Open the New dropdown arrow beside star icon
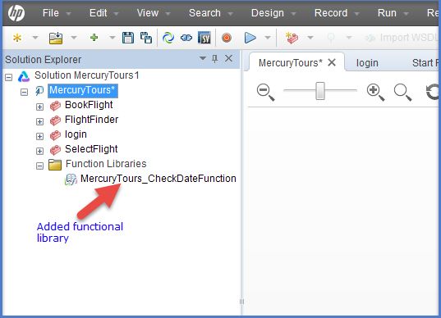Viewport: 441px width, 318px height. pyautogui.click(x=35, y=38)
